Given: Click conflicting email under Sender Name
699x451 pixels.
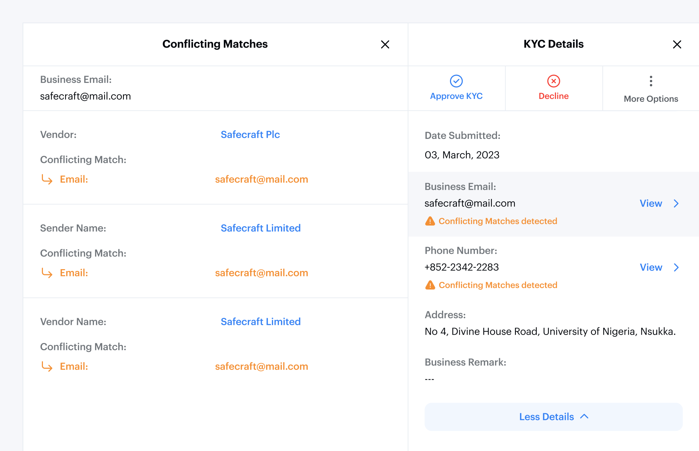Looking at the screenshot, I should click(x=261, y=273).
